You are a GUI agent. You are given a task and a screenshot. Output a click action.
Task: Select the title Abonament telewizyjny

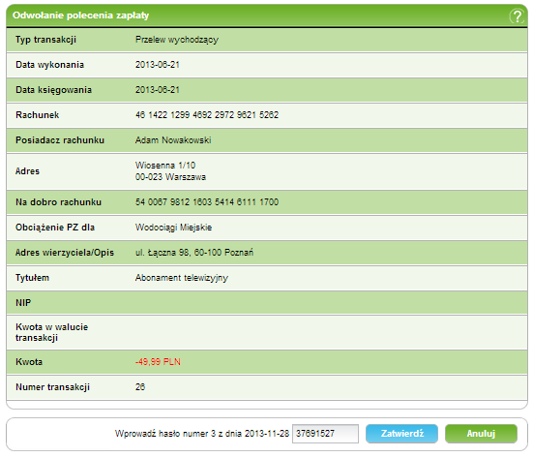pyautogui.click(x=182, y=278)
